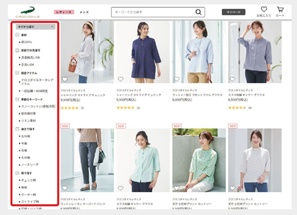Click star rating under navy tunic

click(x=125, y=108)
